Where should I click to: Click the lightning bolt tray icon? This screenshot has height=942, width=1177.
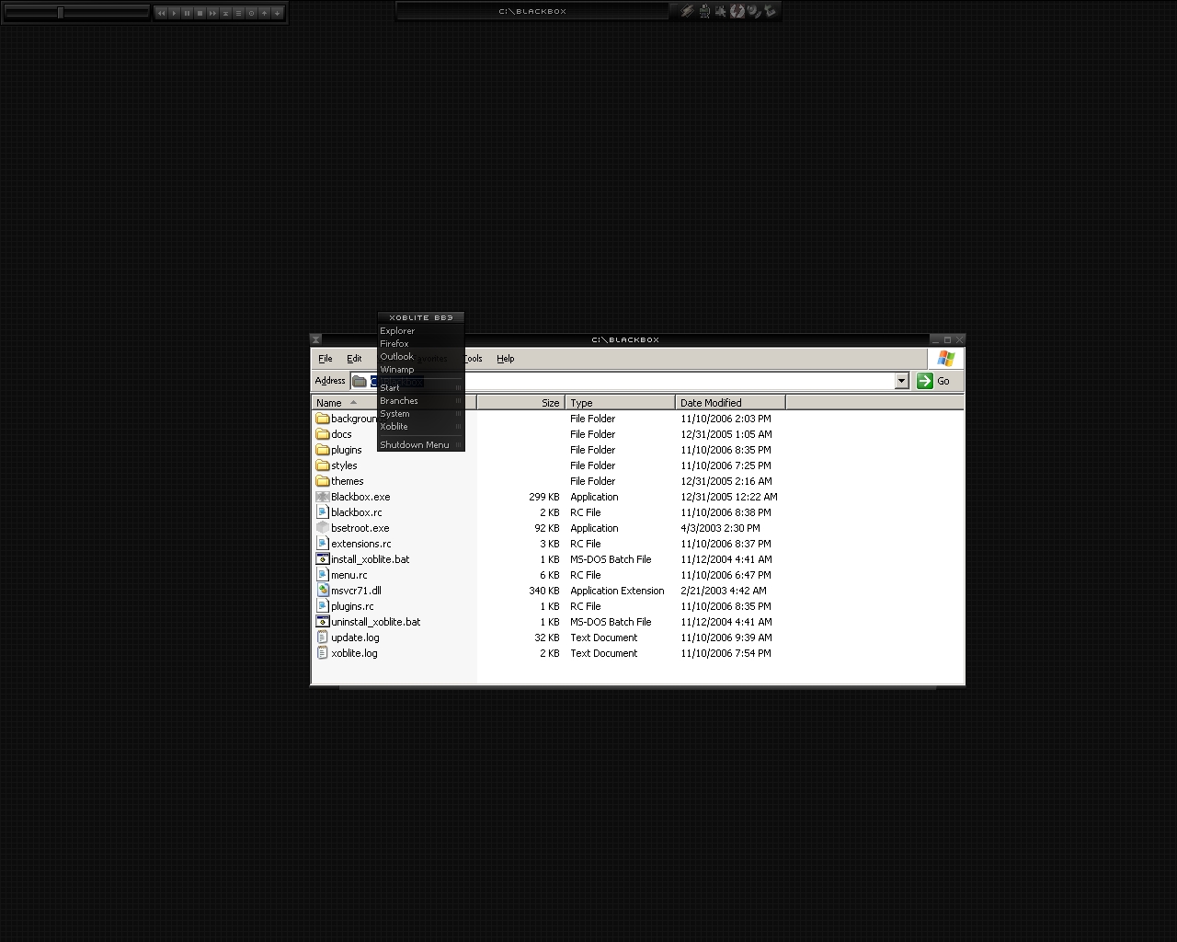coord(687,11)
